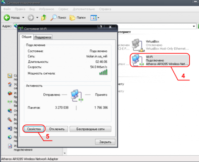Open Поиск search tool

(x=58, y=18)
